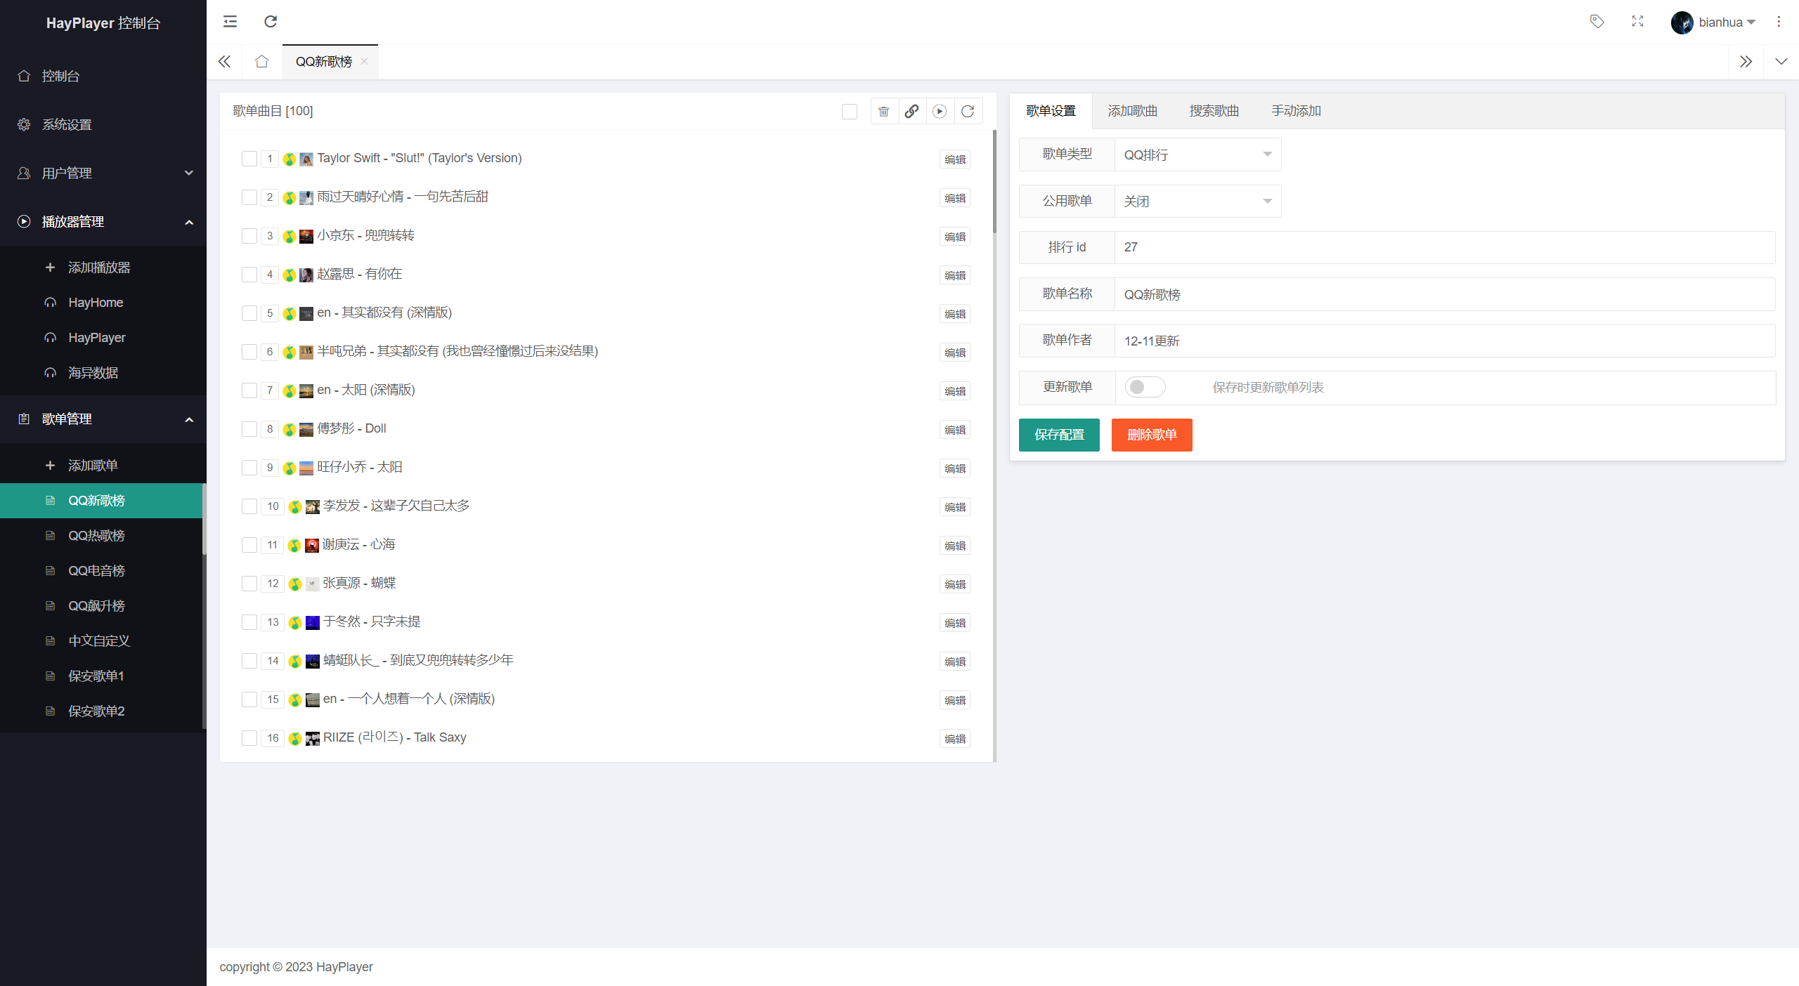Switch to the 搜索歌曲 tab
Screen dimensions: 1799x986
[x=1214, y=111]
